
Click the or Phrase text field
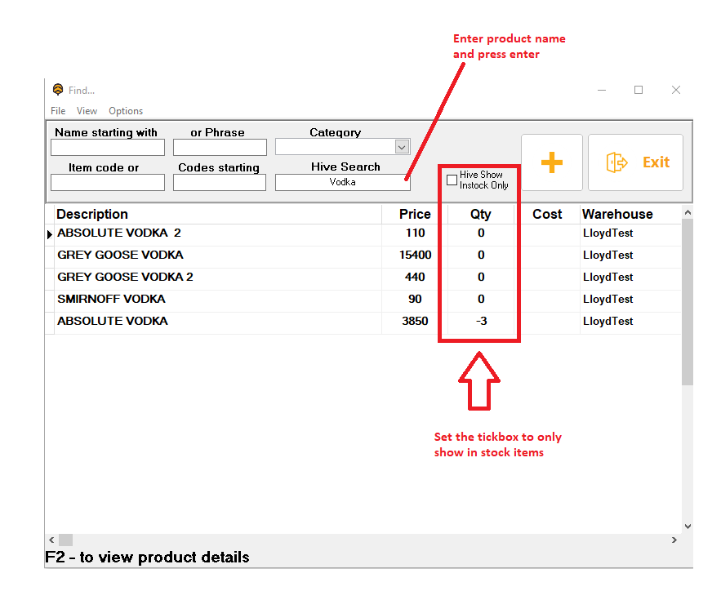tap(220, 147)
